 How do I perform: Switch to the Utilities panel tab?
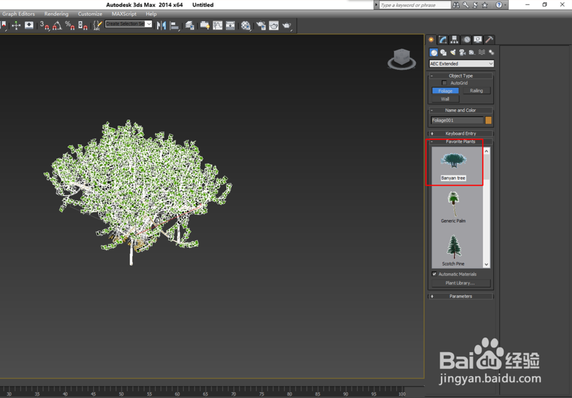point(489,39)
